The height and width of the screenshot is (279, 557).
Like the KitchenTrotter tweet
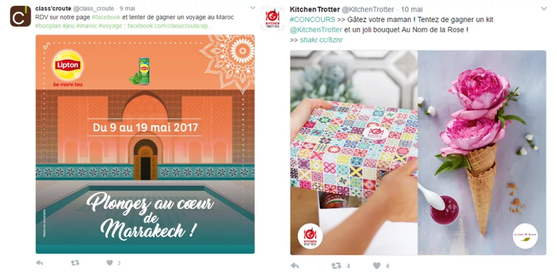[377, 265]
